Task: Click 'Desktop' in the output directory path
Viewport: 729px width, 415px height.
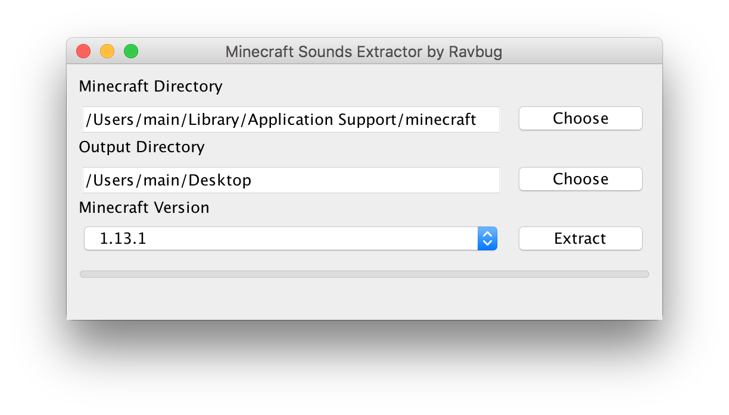Action: coord(220,180)
